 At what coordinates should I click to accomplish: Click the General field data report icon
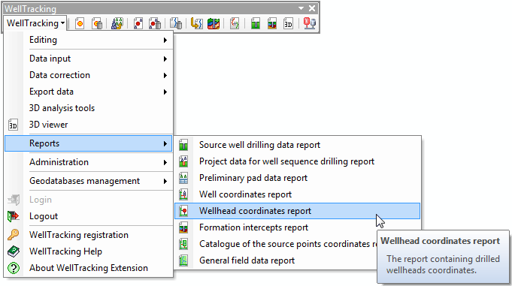(183, 260)
